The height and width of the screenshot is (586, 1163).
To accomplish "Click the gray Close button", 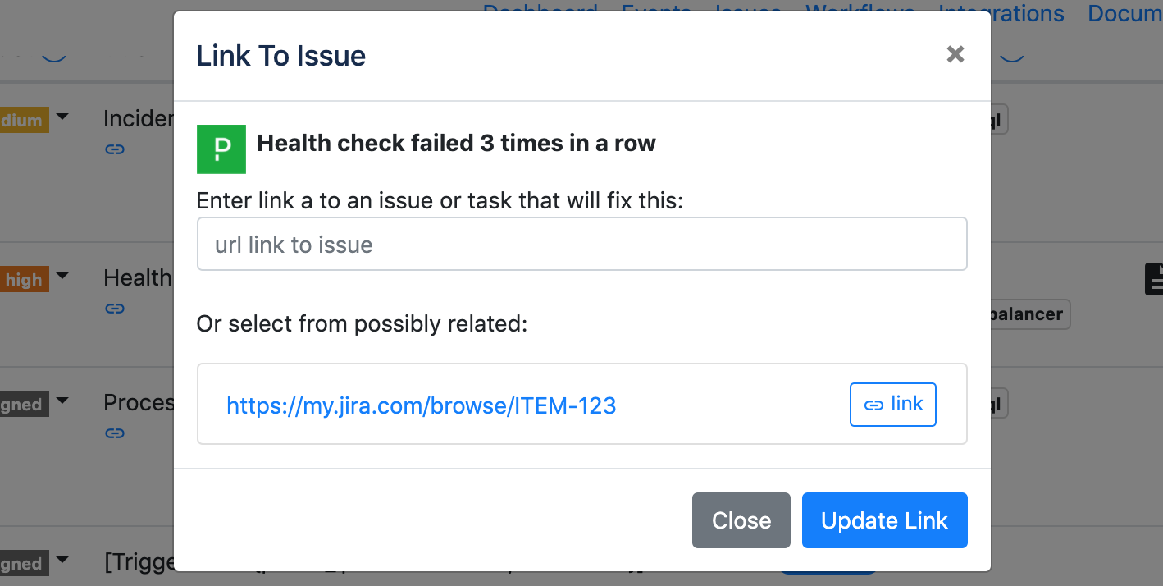I will tap(741, 520).
